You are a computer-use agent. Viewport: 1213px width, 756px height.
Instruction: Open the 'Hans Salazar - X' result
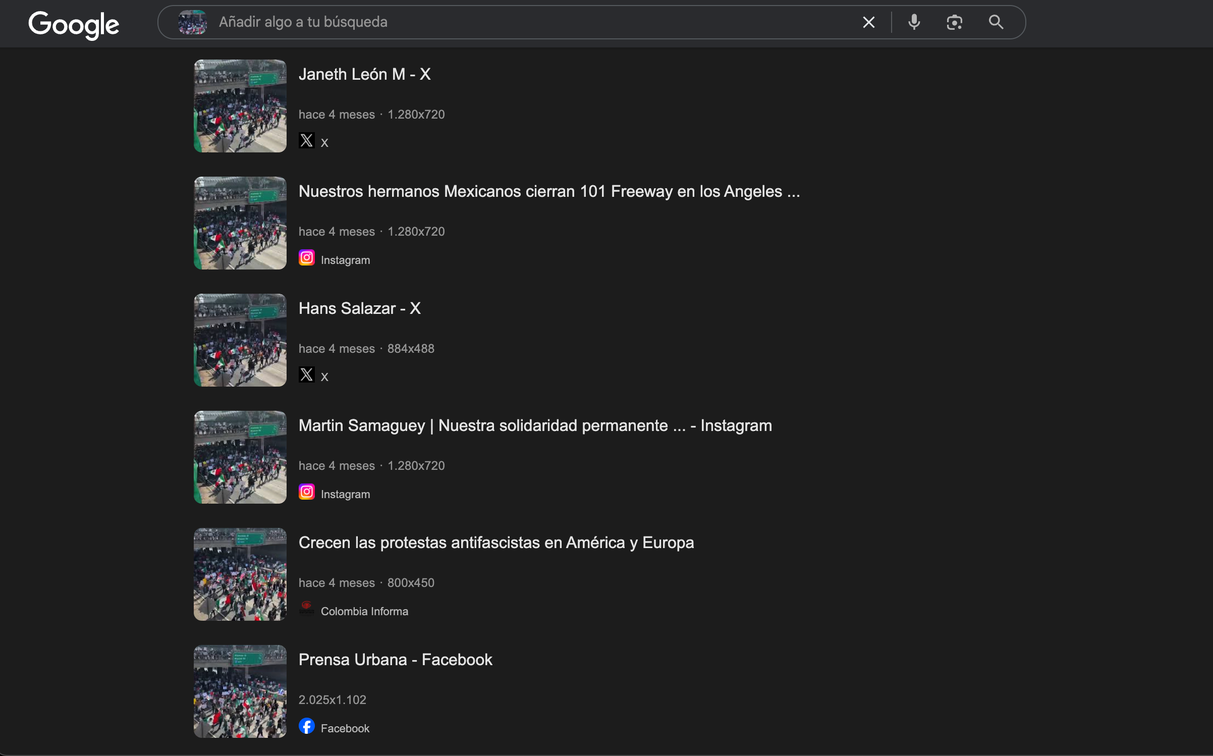coord(359,308)
